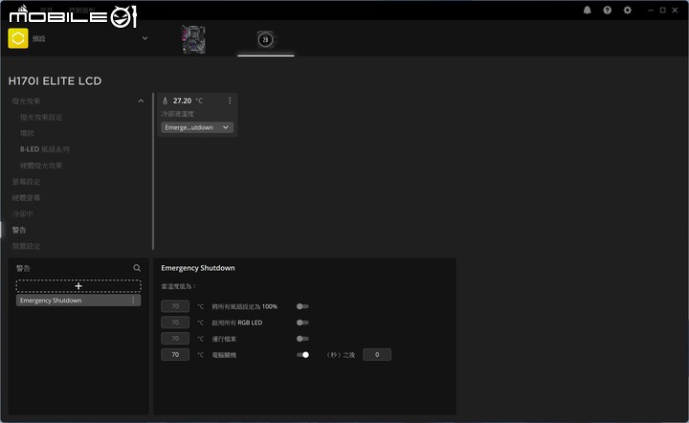Click the temperature field in the 運行檔案 row
Image resolution: width=689 pixels, height=423 pixels.
tap(175, 339)
